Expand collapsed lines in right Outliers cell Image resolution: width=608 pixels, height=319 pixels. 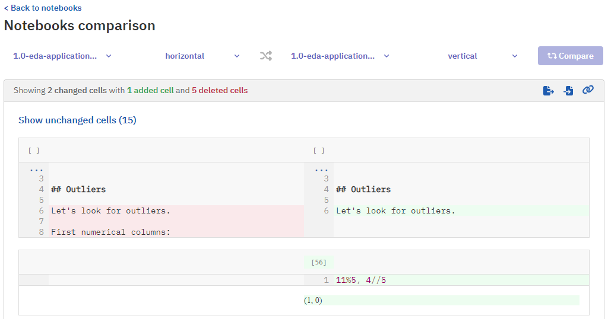coord(321,170)
